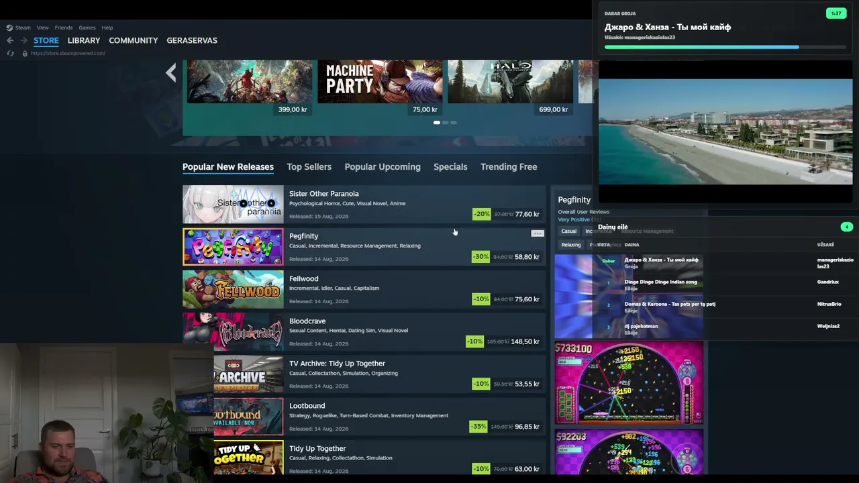
Task: Show previous carousel items with left chevron
Action: [171, 72]
